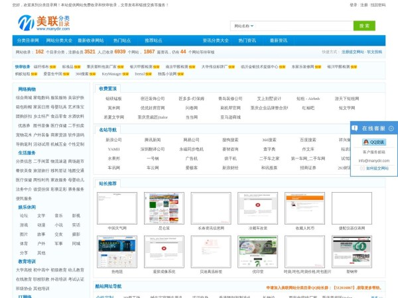
Task: Open the 论坛 subcategory under 娱乐休闲
Action: [24, 216]
